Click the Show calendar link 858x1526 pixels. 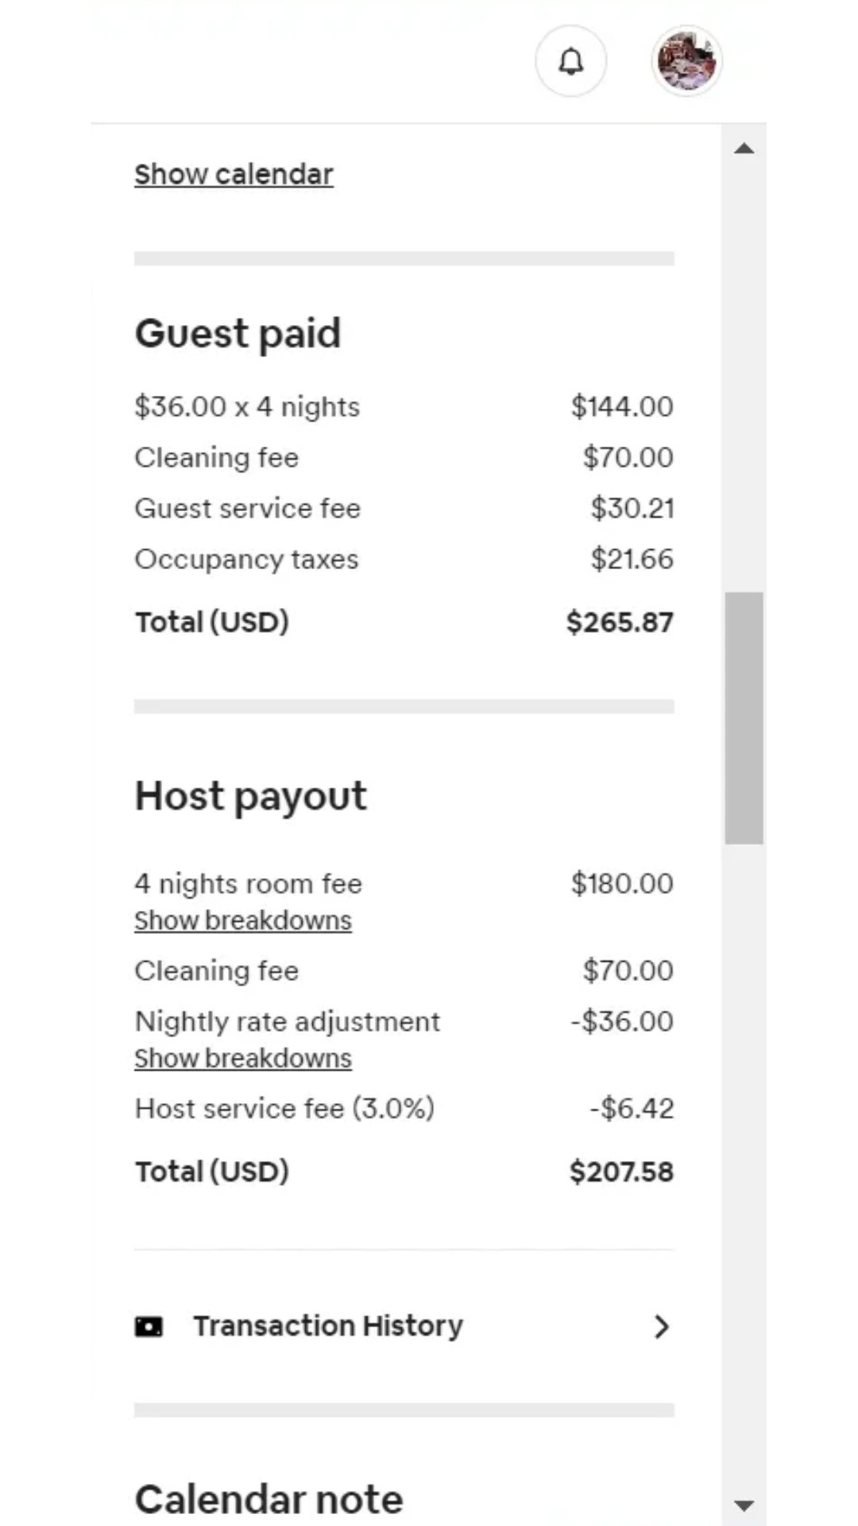click(234, 174)
